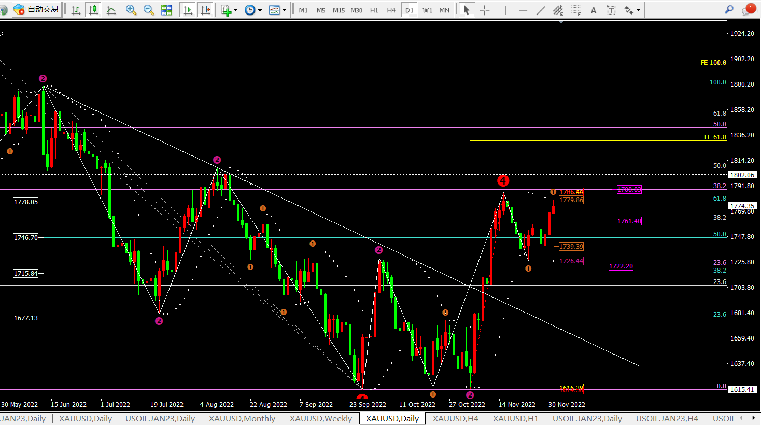Click the FE 61.8 Fibonacci expansion label
This screenshot has width=761, height=425.
[715, 137]
